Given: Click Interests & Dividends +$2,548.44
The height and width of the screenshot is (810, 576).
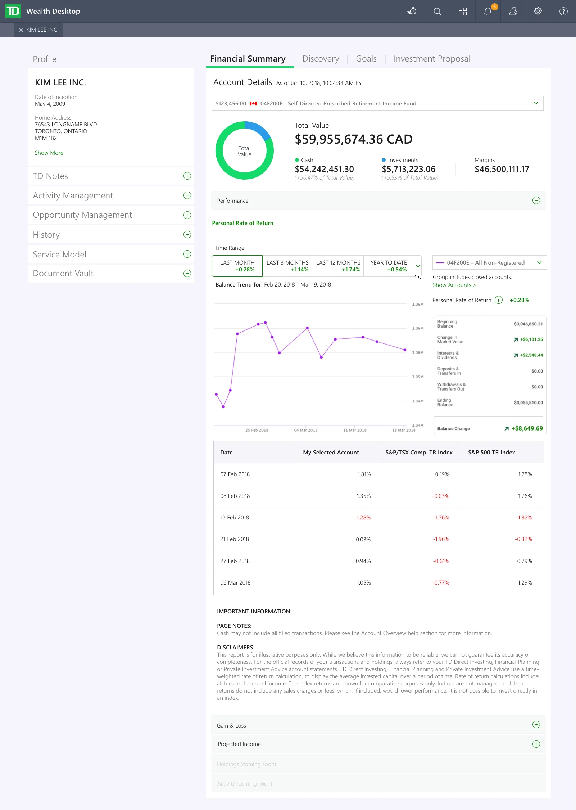Looking at the screenshot, I should (531, 355).
